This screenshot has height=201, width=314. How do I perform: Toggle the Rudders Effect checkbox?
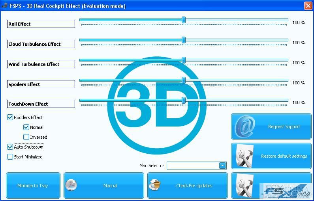[x=10, y=117]
